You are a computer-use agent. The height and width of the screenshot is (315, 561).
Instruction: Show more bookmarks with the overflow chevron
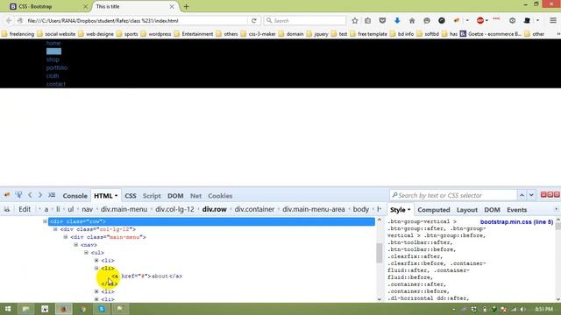click(558, 34)
